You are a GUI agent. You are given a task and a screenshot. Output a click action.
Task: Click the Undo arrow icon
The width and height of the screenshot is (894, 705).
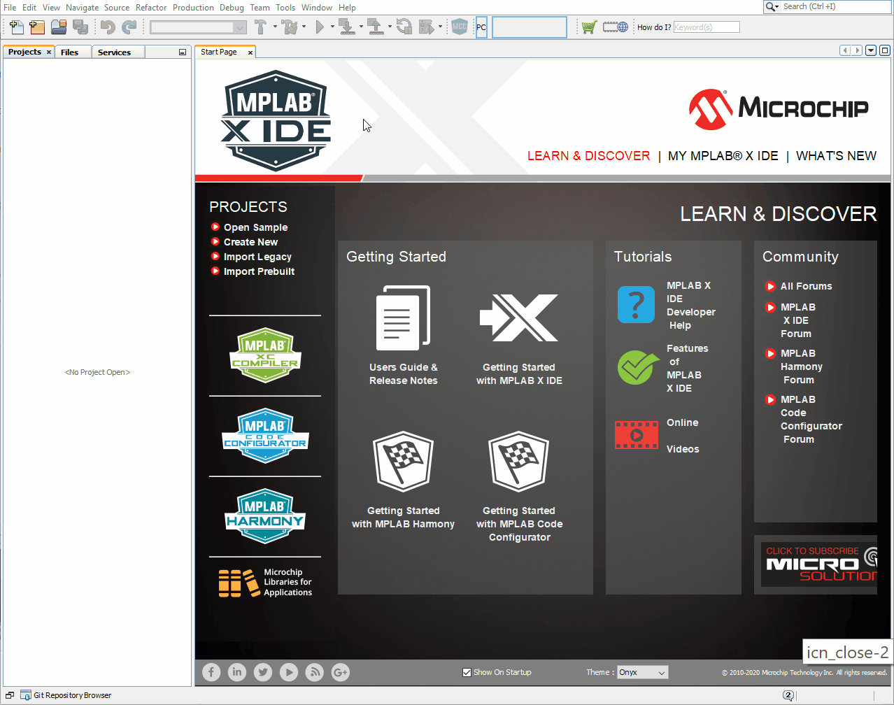pos(108,27)
